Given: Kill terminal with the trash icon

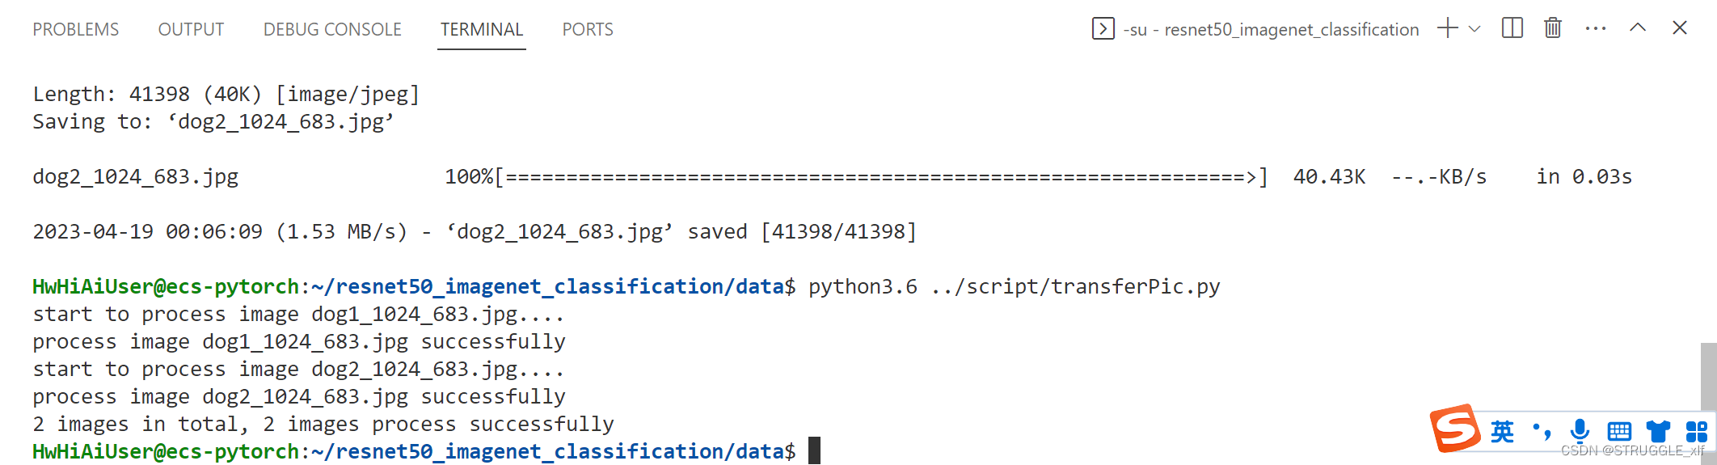Looking at the screenshot, I should click(1552, 28).
